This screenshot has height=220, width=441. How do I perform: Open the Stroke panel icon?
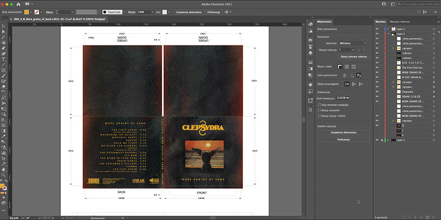[310, 62]
